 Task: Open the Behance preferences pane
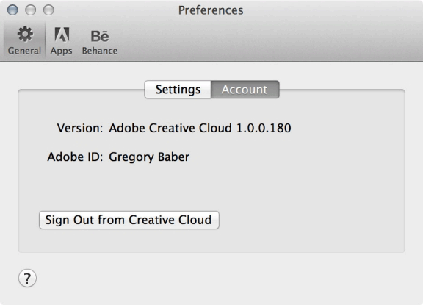(100, 43)
